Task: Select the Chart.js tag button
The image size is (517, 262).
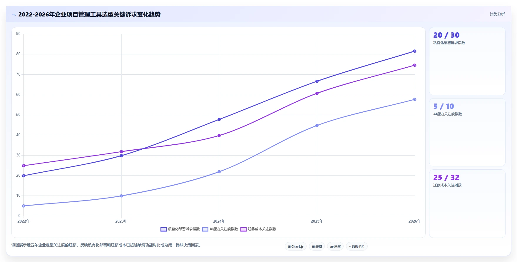Action: tap(296, 246)
